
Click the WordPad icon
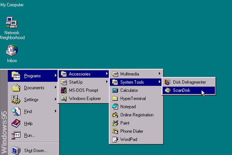click(x=115, y=139)
